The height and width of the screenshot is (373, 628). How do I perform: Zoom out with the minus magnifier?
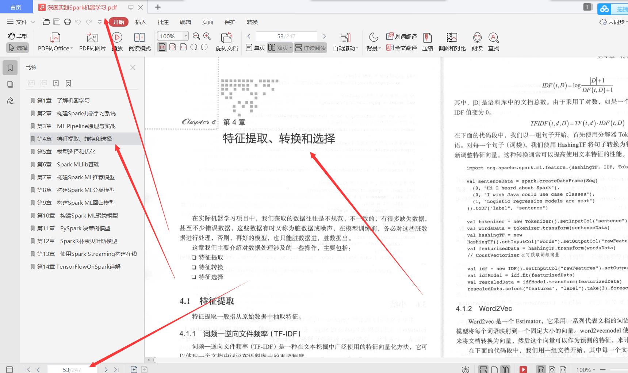(x=196, y=36)
